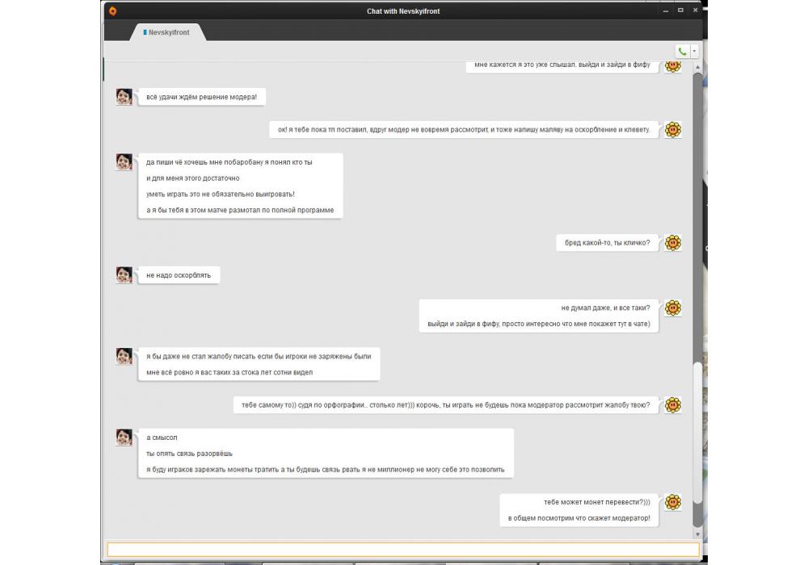Click the blue presence indicator on the Nevskyifront tab

pyautogui.click(x=145, y=32)
